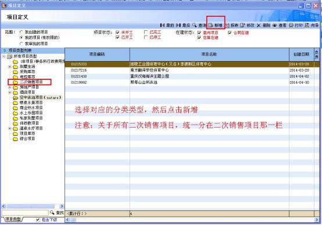Expand the 酒店项目 tree node

point(10,93)
